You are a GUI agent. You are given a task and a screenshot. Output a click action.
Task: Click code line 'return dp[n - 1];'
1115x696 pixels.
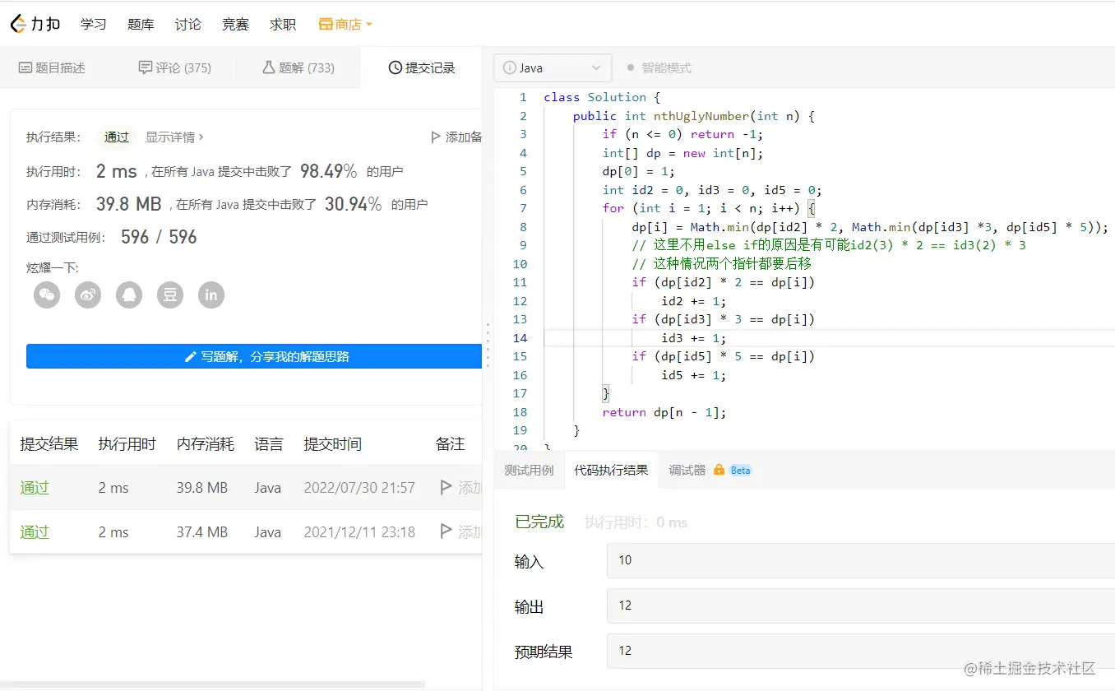coord(664,412)
